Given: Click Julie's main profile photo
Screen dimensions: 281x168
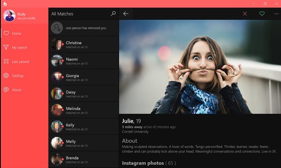Looking at the screenshot, I should click(200, 67).
